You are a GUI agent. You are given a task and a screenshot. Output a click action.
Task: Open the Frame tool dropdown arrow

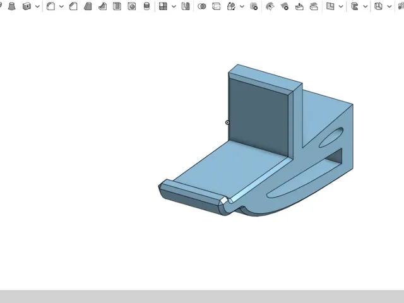pyautogui.click(x=365, y=6)
